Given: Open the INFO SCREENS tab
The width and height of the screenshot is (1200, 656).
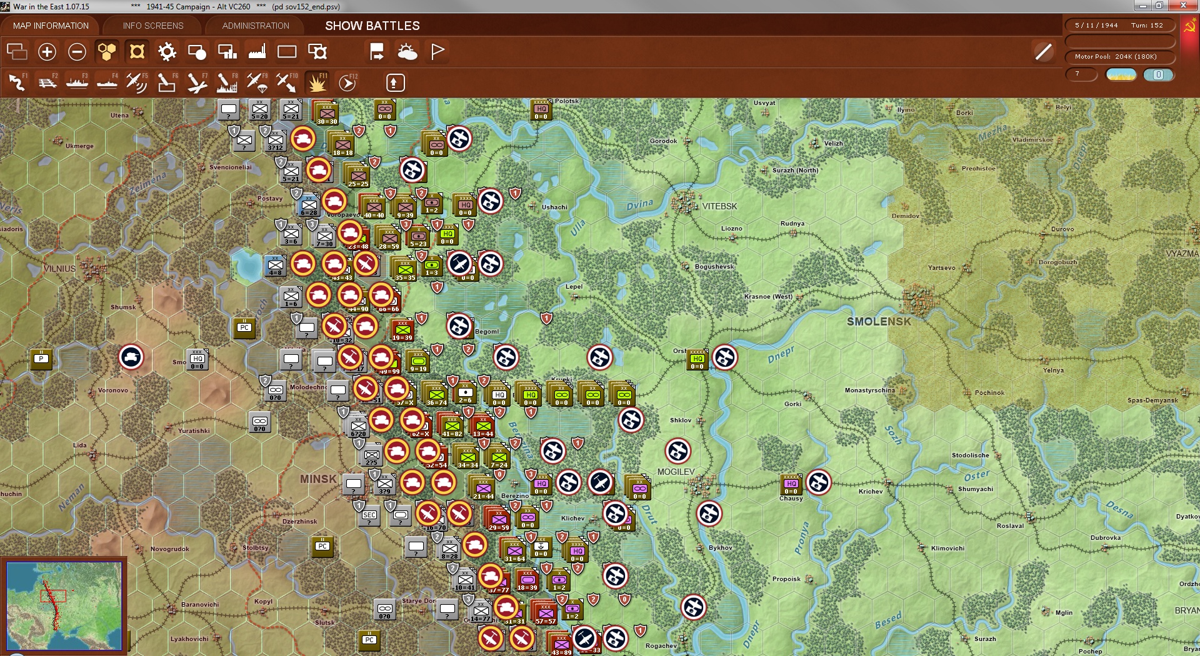Looking at the screenshot, I should [x=153, y=26].
